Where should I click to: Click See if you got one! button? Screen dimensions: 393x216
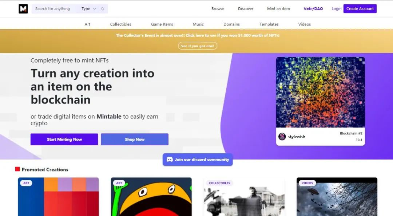point(198,46)
